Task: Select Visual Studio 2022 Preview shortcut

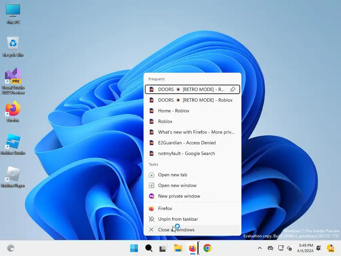Action: point(13,81)
